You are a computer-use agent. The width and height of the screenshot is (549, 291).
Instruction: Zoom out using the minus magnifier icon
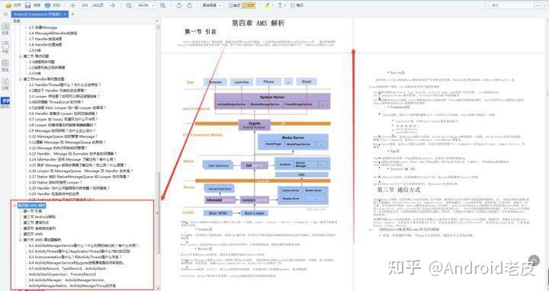coord(129,5)
